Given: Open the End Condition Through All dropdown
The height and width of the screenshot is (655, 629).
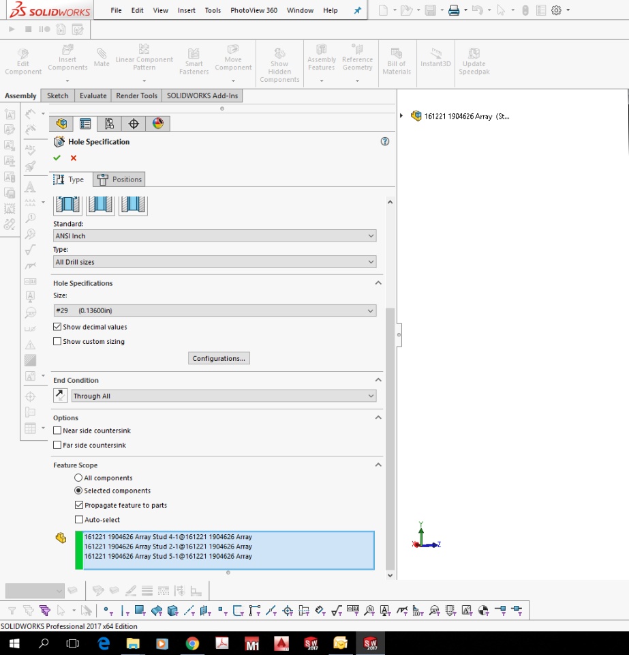Looking at the screenshot, I should (224, 396).
